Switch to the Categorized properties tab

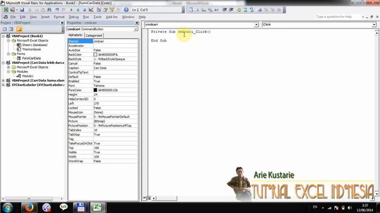click(94, 35)
